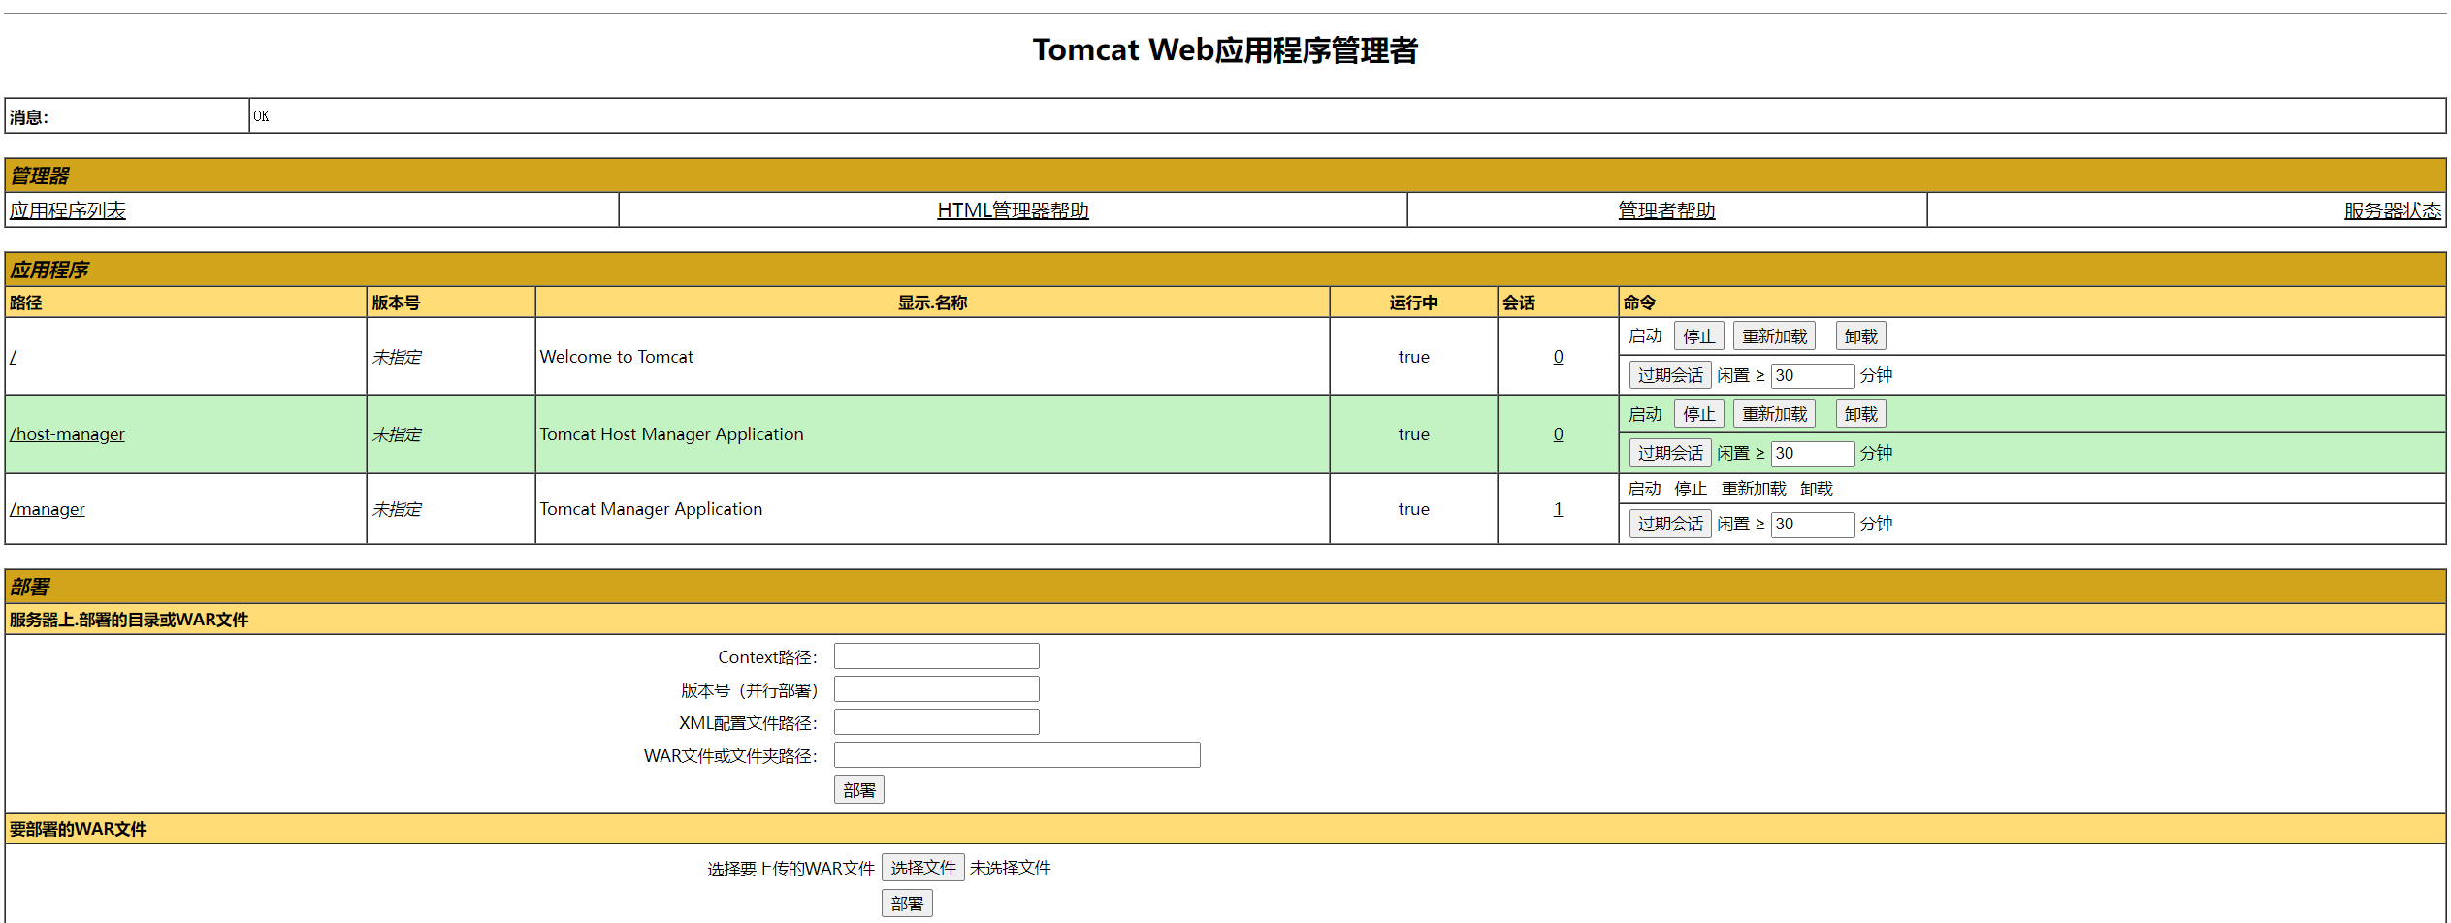Click 重新加载 button for Welcome to Tomcat
The image size is (2451, 923).
pyautogui.click(x=1774, y=336)
